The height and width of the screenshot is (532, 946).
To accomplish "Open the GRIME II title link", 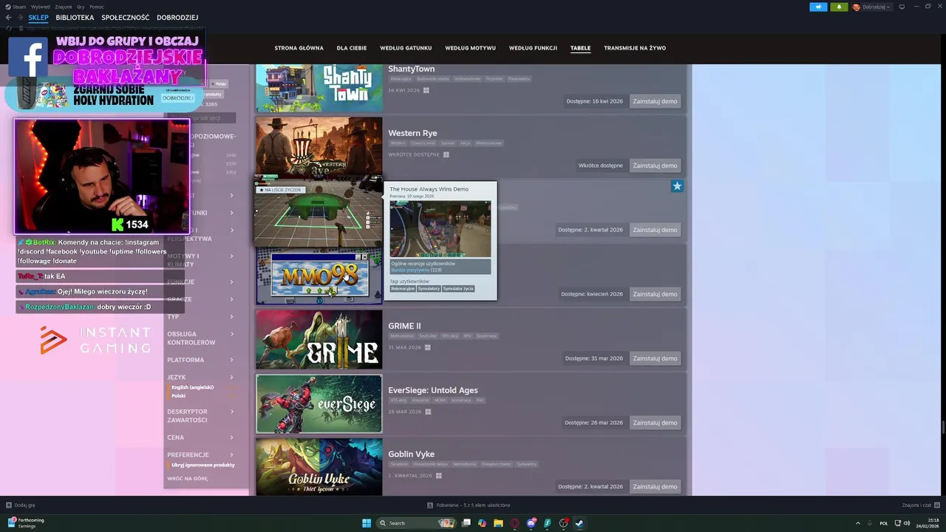I will 404,326.
